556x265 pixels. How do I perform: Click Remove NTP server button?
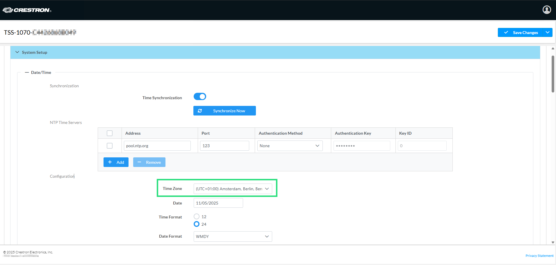(x=149, y=162)
